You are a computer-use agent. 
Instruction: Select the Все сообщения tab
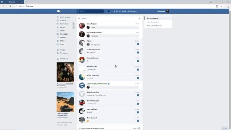[158, 18]
